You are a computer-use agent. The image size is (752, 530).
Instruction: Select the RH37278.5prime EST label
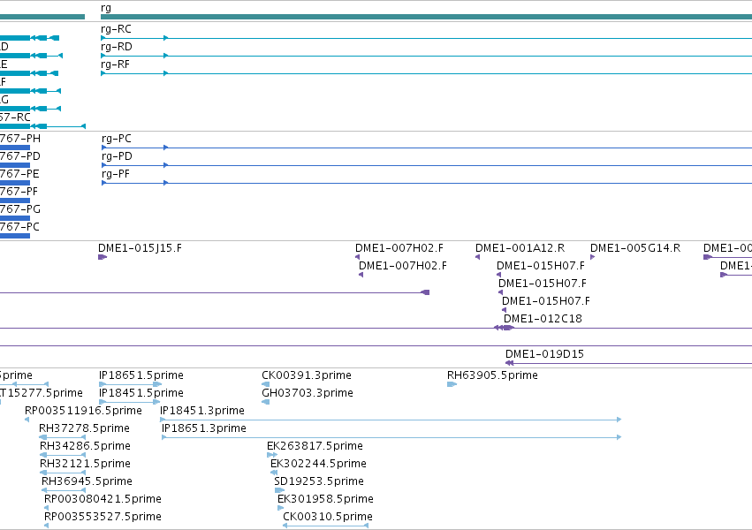pos(85,428)
